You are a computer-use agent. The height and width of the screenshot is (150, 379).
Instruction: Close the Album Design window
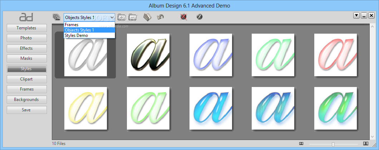tap(371, 16)
